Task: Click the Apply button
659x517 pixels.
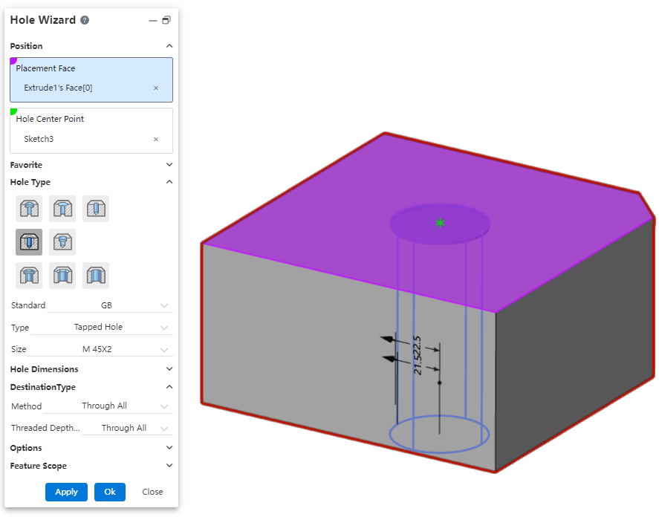Action: (x=66, y=492)
